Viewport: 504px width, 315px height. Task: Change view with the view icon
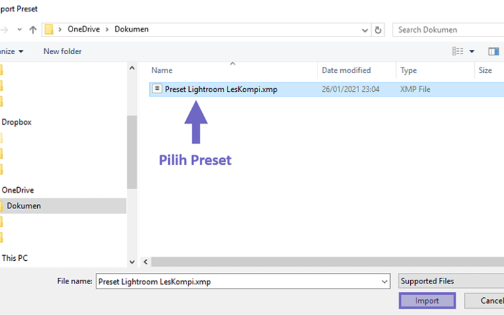pyautogui.click(x=458, y=51)
